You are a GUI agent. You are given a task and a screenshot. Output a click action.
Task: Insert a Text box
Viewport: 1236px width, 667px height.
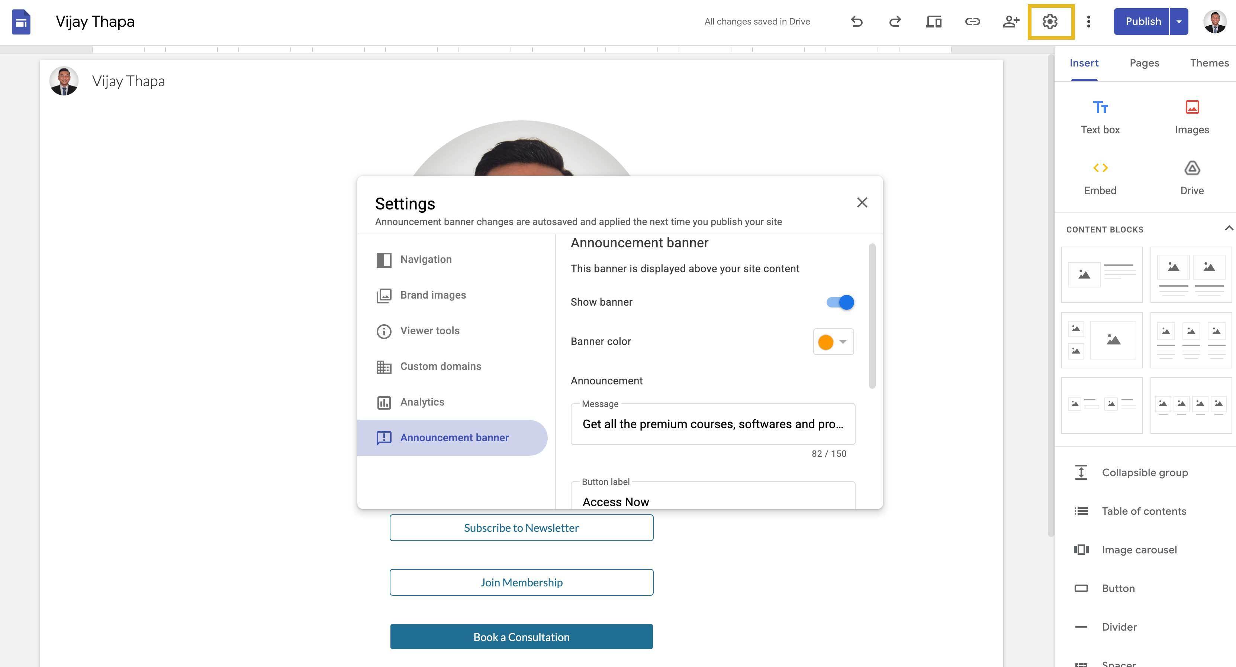coord(1100,117)
